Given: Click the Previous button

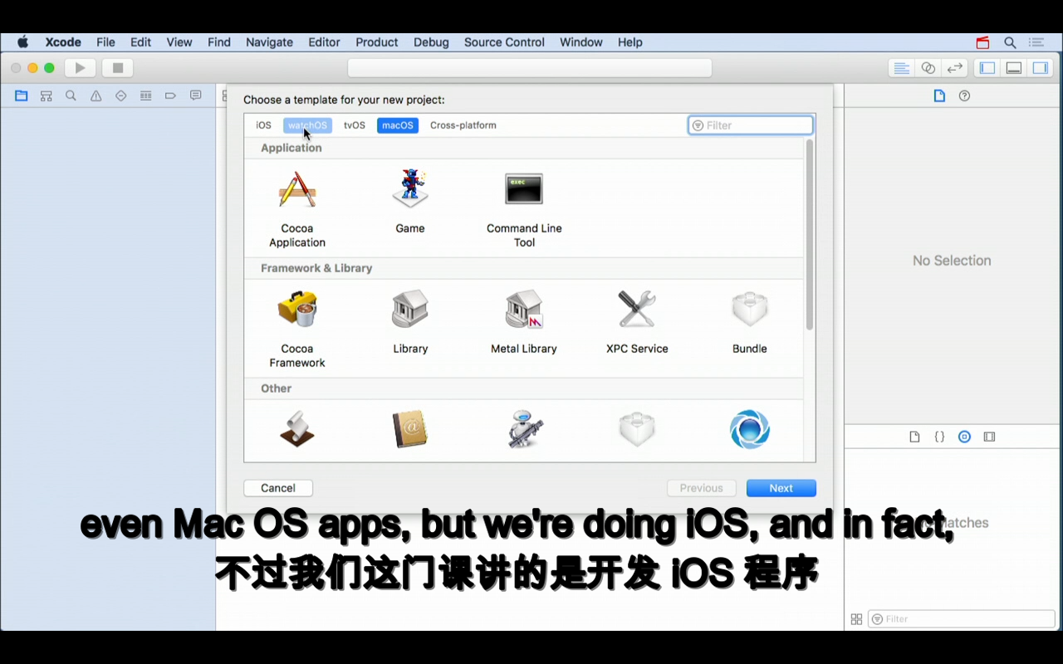Looking at the screenshot, I should [x=701, y=488].
